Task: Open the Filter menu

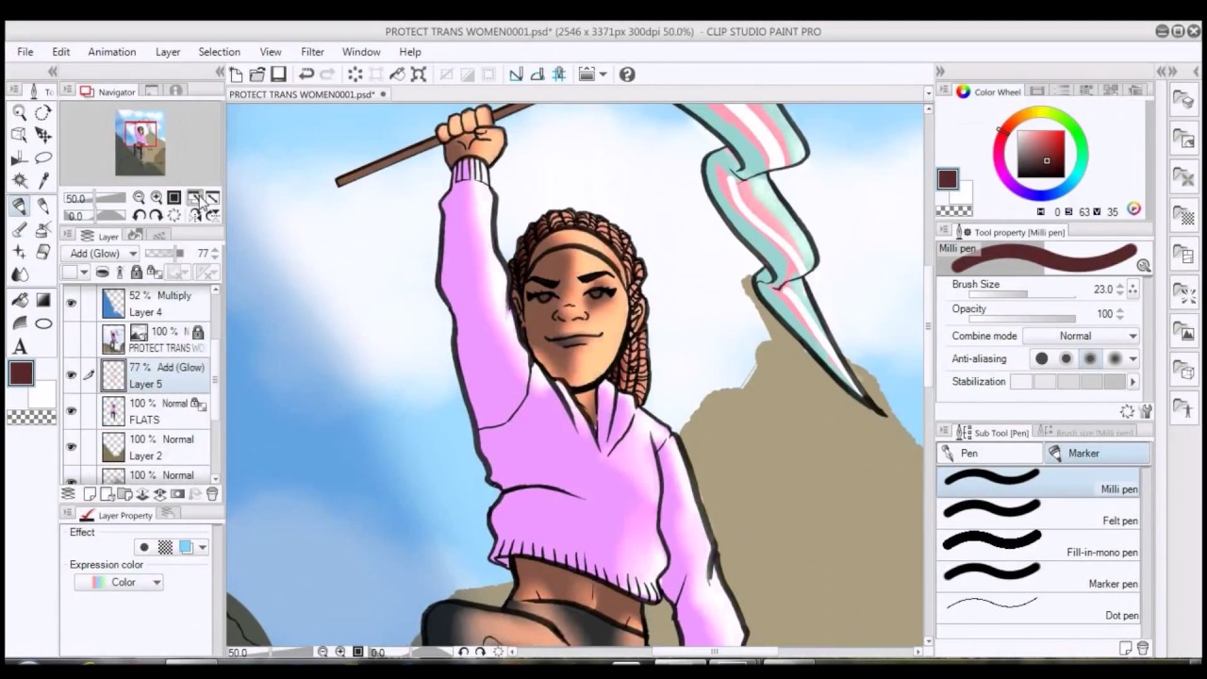Action: pyautogui.click(x=312, y=52)
